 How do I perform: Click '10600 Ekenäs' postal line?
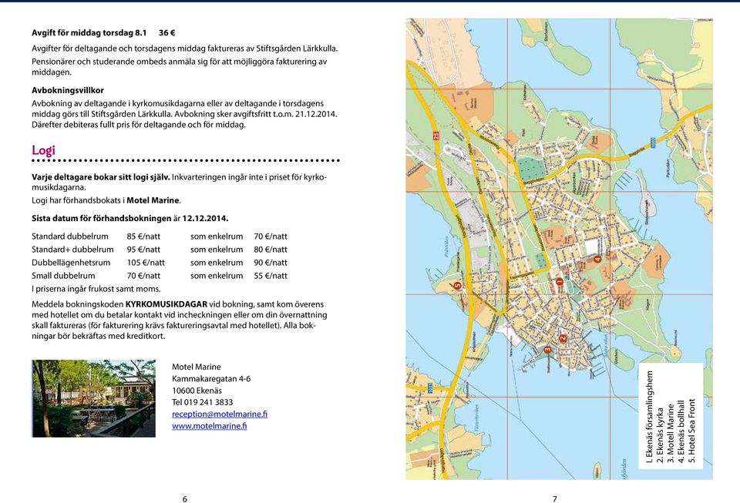197,391
